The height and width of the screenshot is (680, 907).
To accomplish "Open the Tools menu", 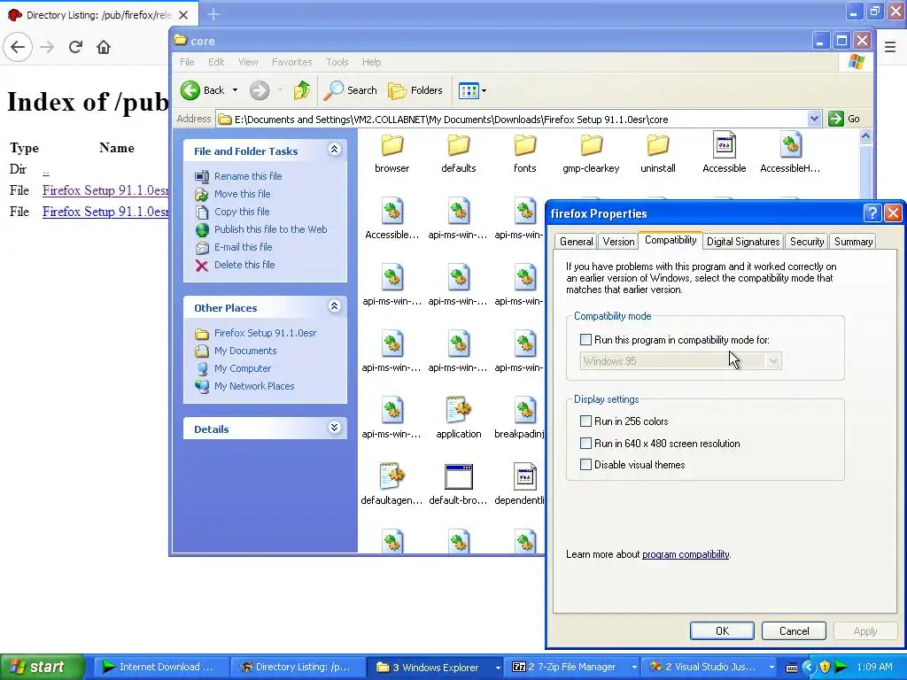I will 337,62.
